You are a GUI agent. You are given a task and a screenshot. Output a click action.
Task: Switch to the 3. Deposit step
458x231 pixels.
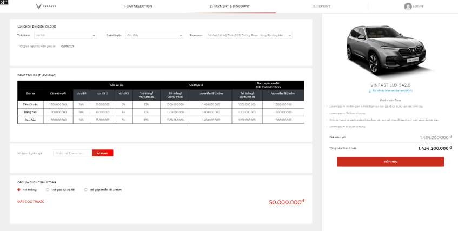pos(321,6)
